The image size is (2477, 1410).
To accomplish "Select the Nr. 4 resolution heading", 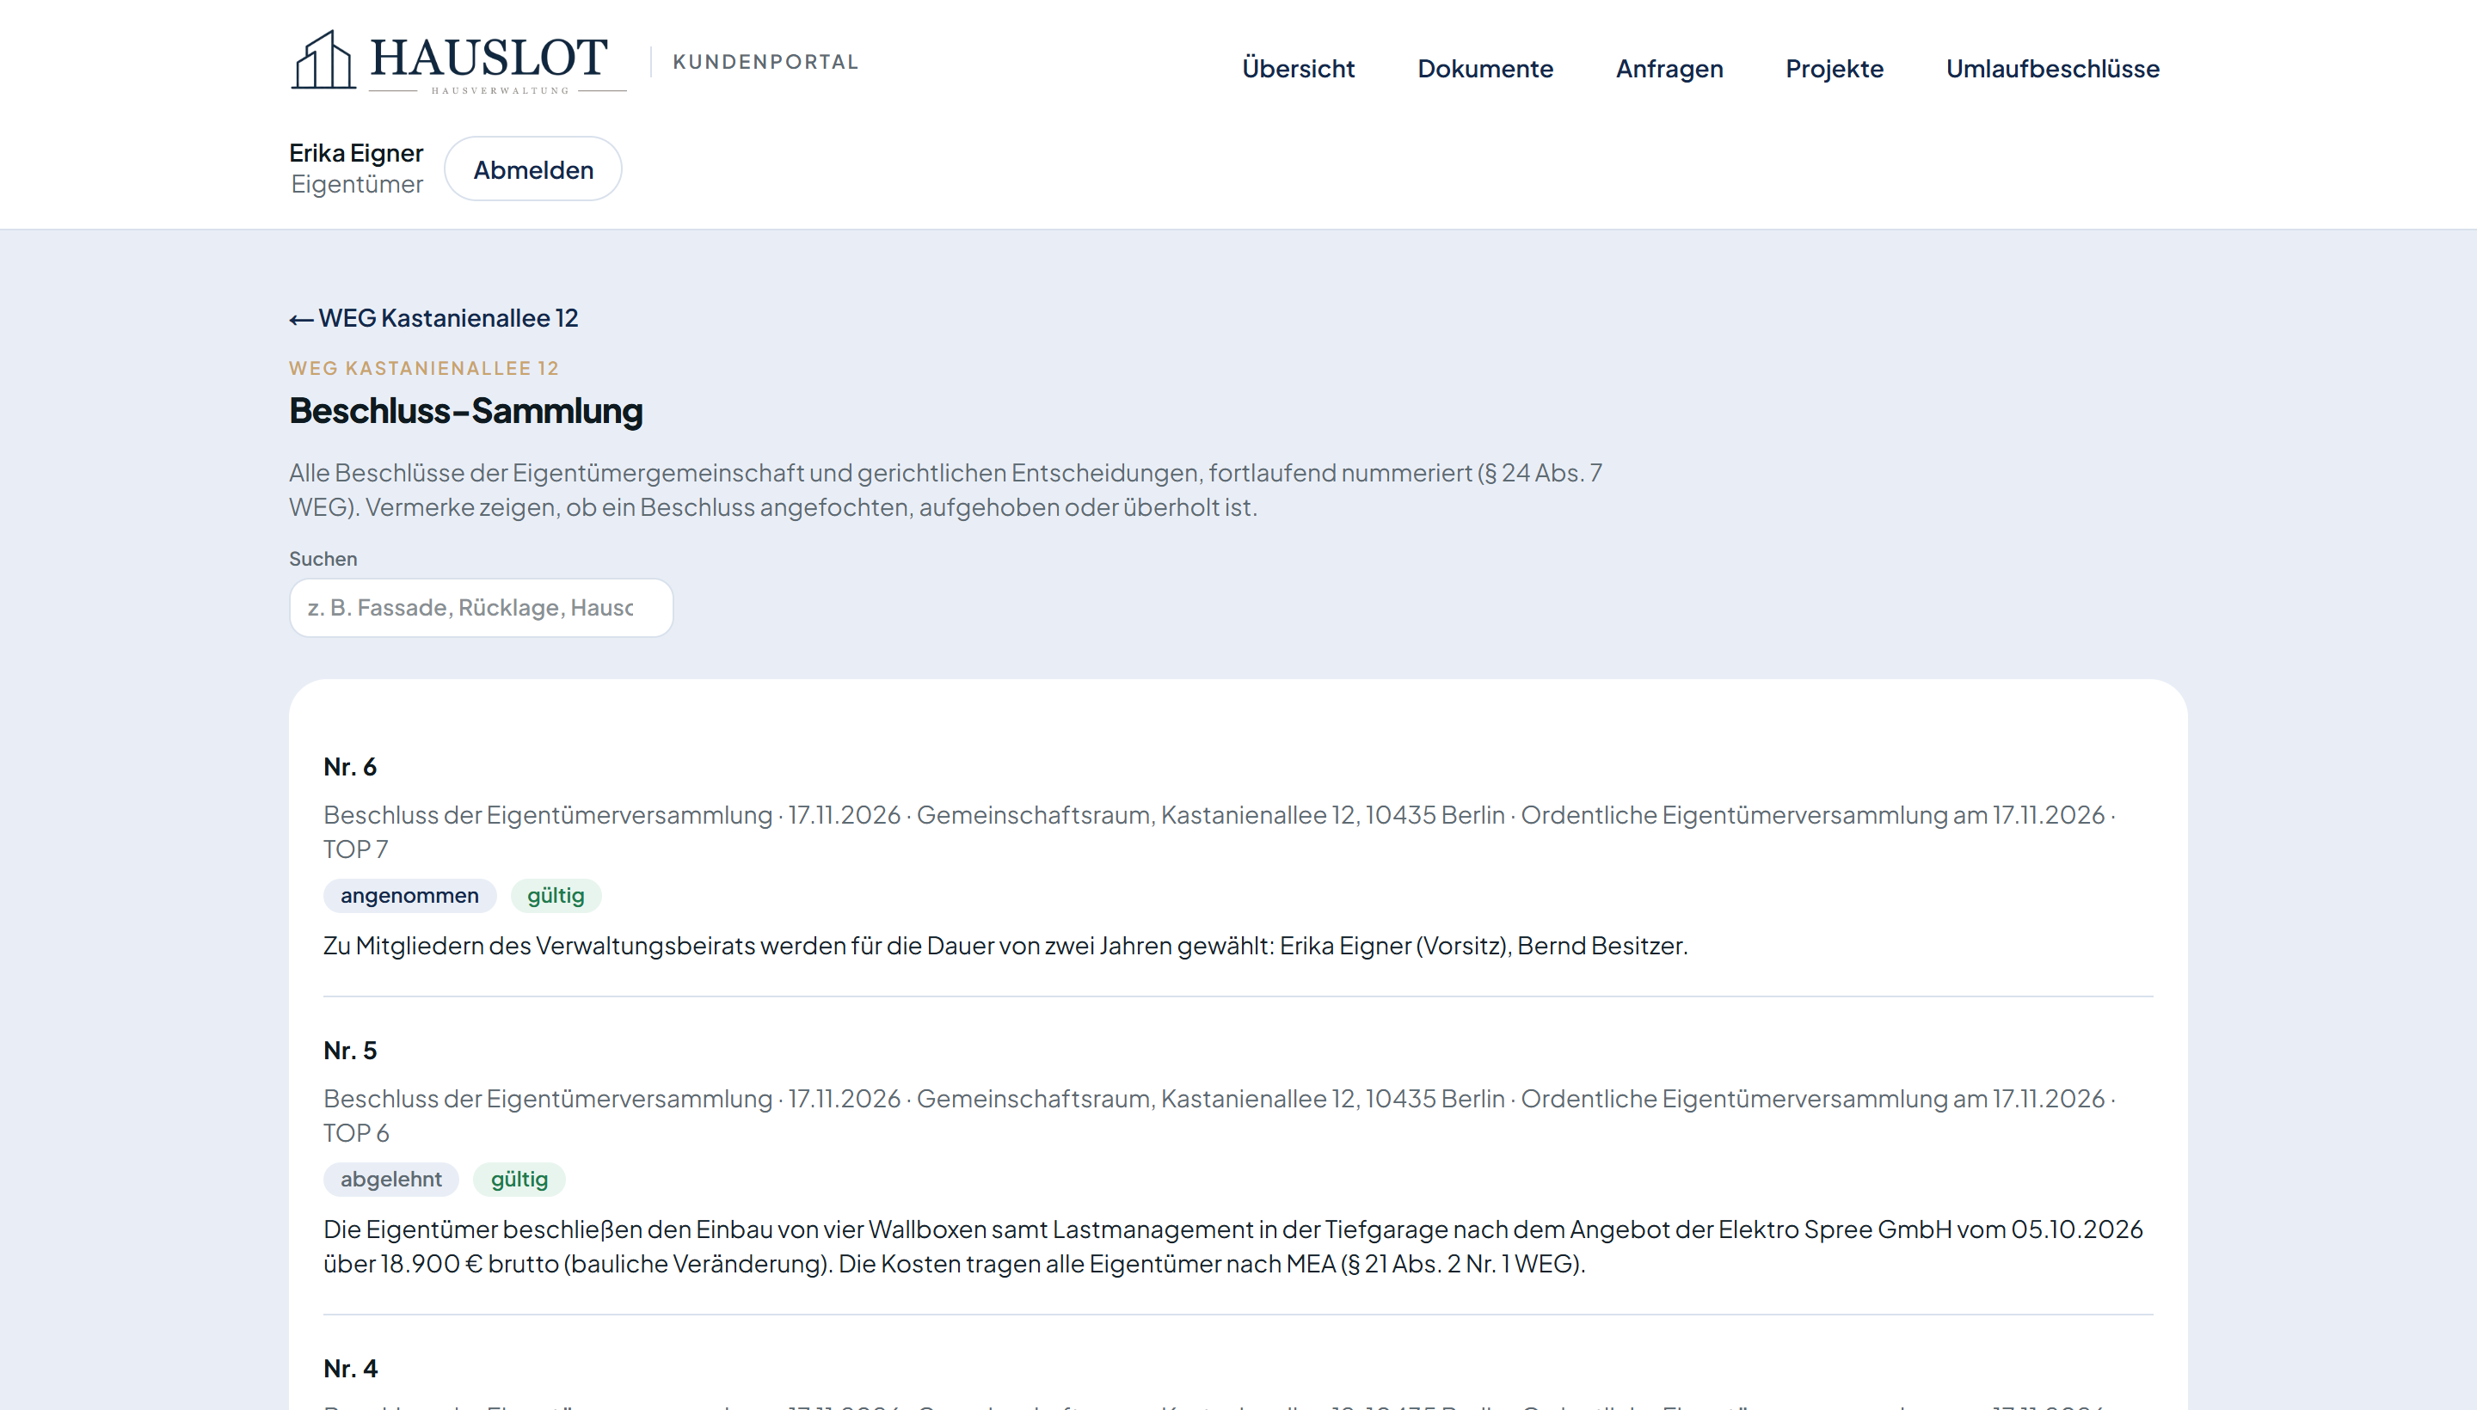I will (x=350, y=1369).
